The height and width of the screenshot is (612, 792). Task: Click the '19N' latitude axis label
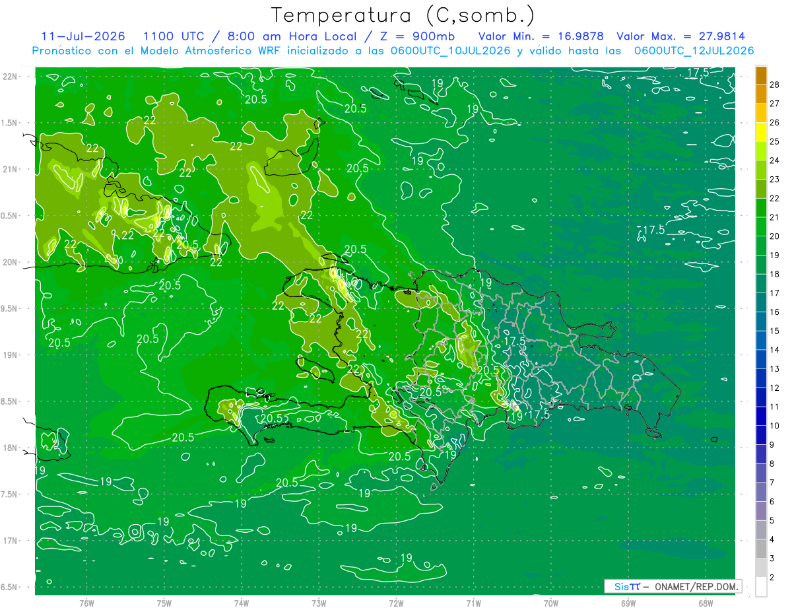pos(10,355)
